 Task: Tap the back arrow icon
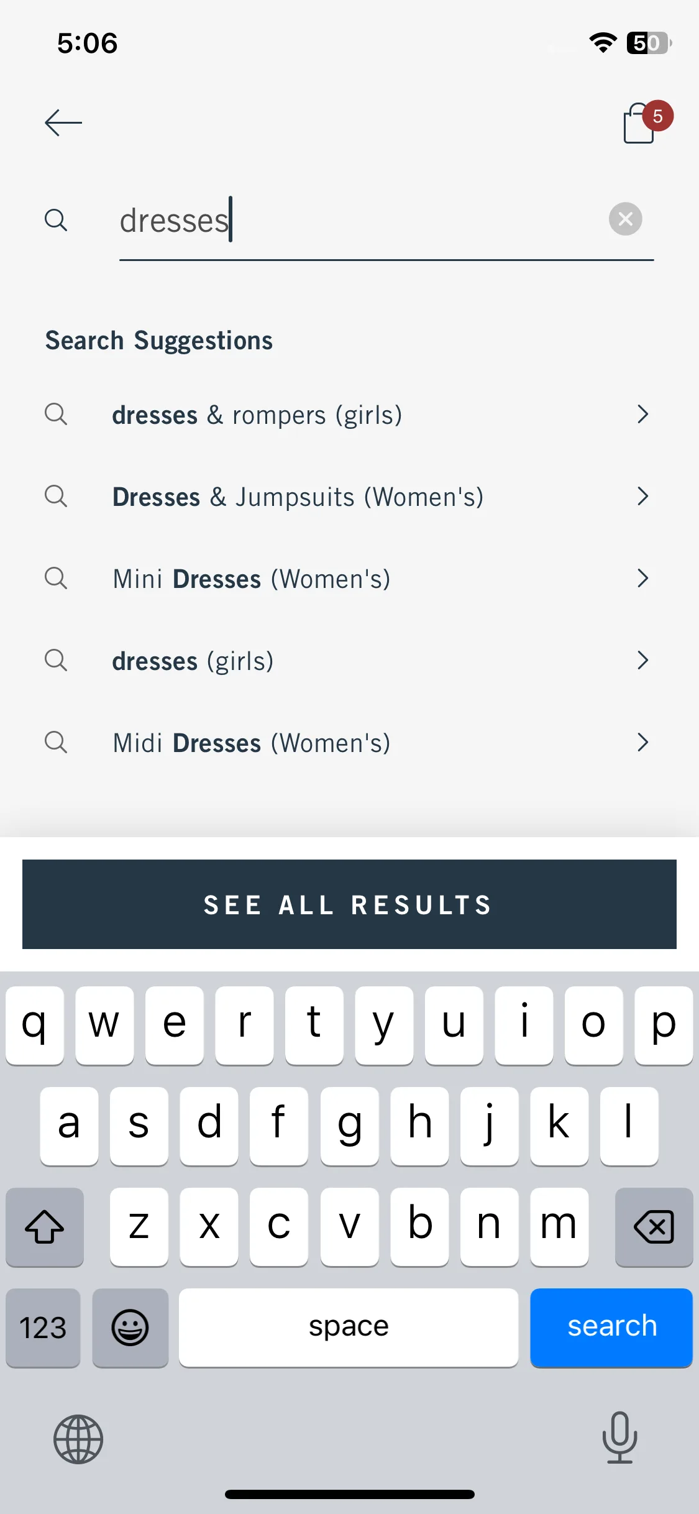click(63, 122)
